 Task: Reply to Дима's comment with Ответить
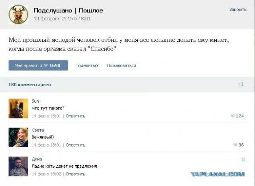click(x=75, y=174)
